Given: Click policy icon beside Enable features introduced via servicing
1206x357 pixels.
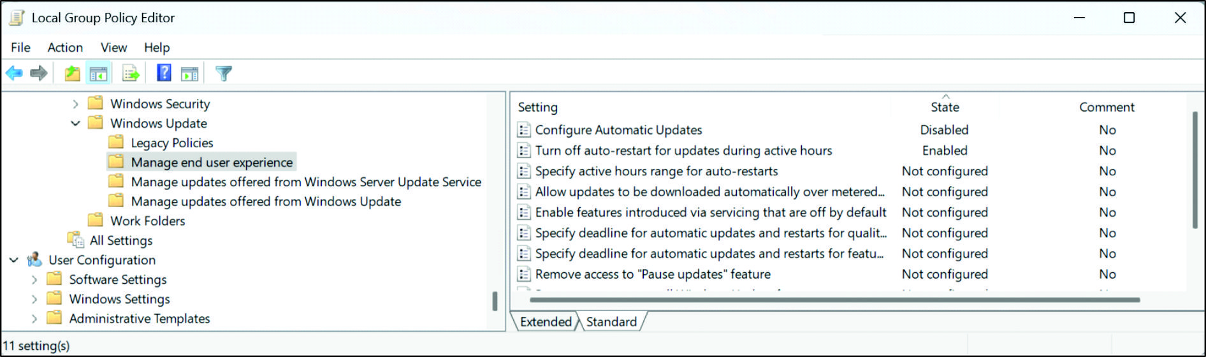Looking at the screenshot, I should 523,212.
